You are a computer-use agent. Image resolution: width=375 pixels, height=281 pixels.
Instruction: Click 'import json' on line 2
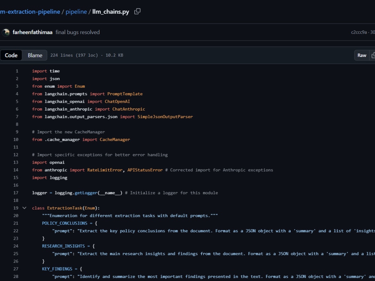46,79
